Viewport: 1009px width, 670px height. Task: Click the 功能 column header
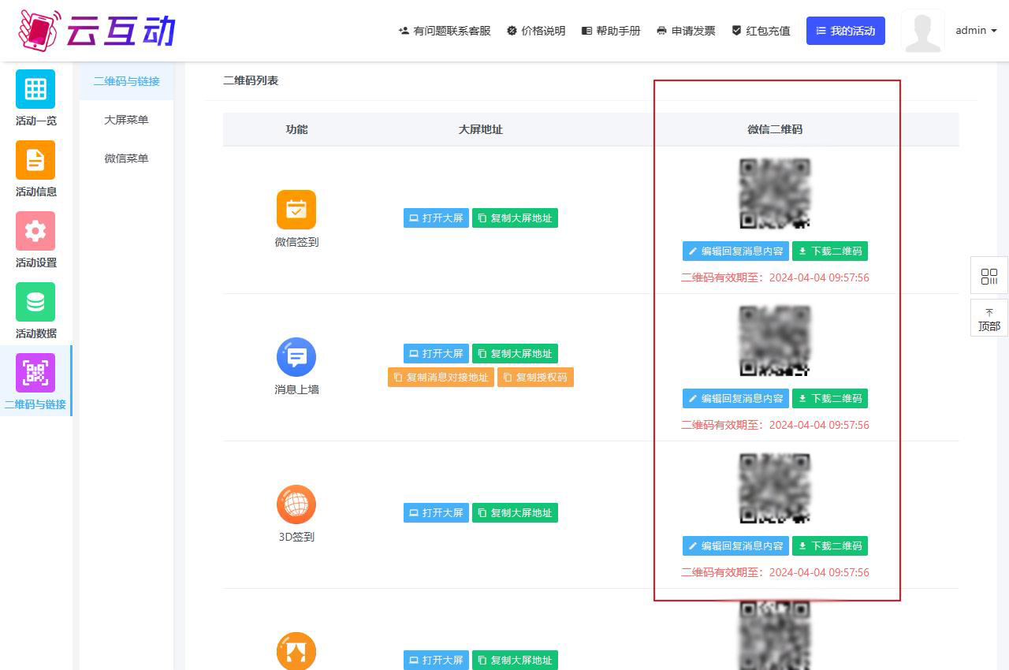pos(296,129)
